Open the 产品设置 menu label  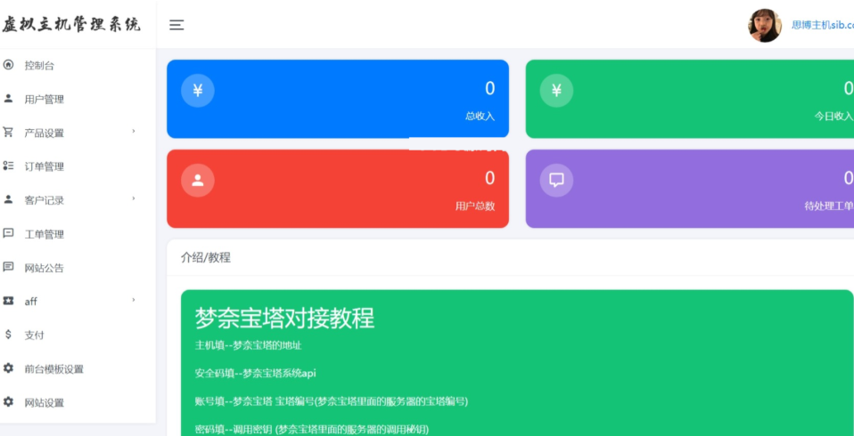point(44,133)
